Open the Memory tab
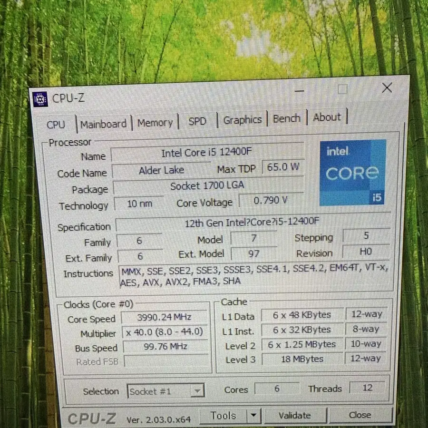This screenshot has height=428, width=428. [155, 123]
